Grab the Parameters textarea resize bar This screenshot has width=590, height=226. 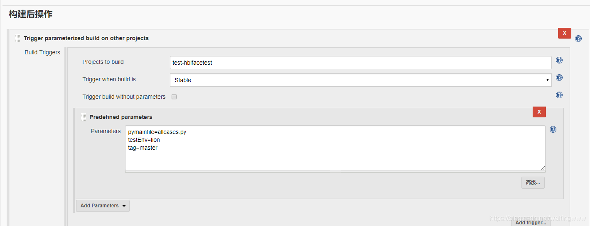335,171
